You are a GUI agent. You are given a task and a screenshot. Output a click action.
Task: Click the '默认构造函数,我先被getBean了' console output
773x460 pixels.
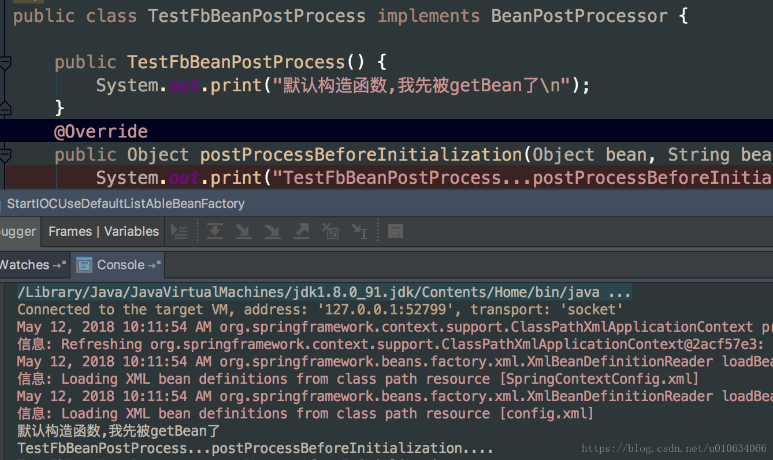(x=119, y=431)
